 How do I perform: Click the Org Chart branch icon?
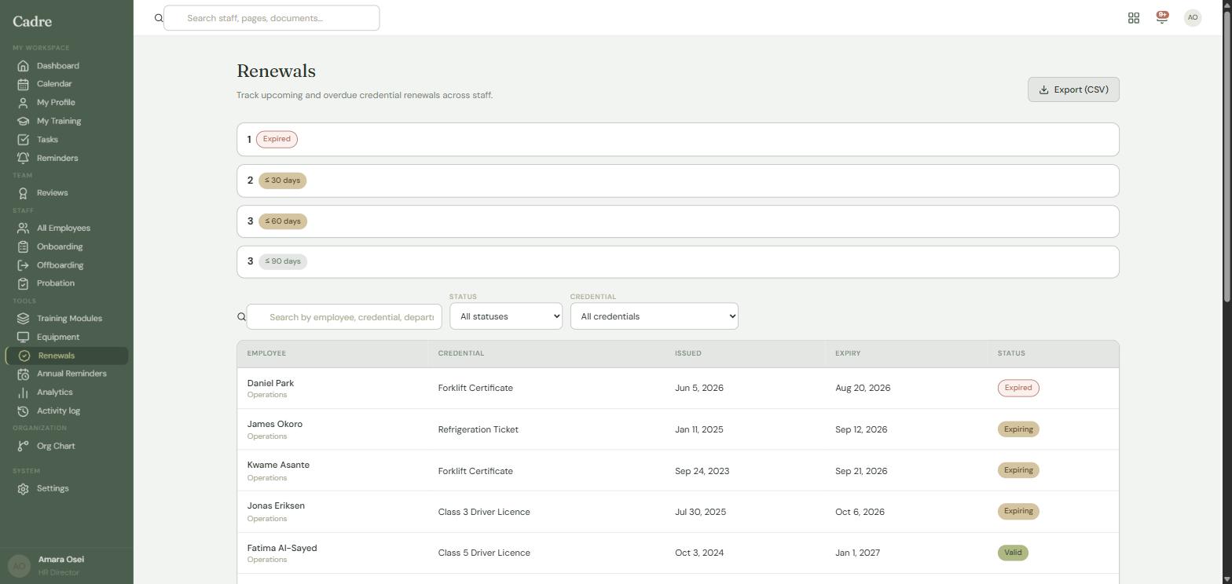coord(23,446)
